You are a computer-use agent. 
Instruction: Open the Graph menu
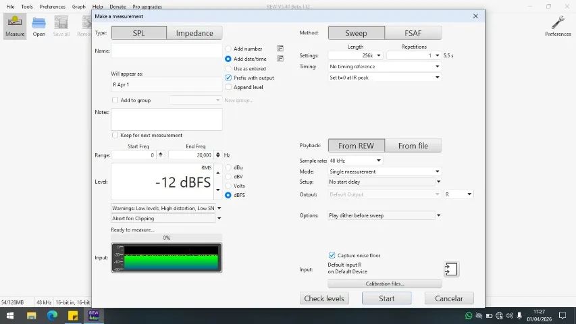point(78,7)
